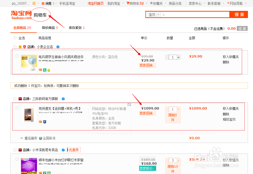Open the messages envelope icon
Viewport: 253px width, 174px height.
coord(43,3)
